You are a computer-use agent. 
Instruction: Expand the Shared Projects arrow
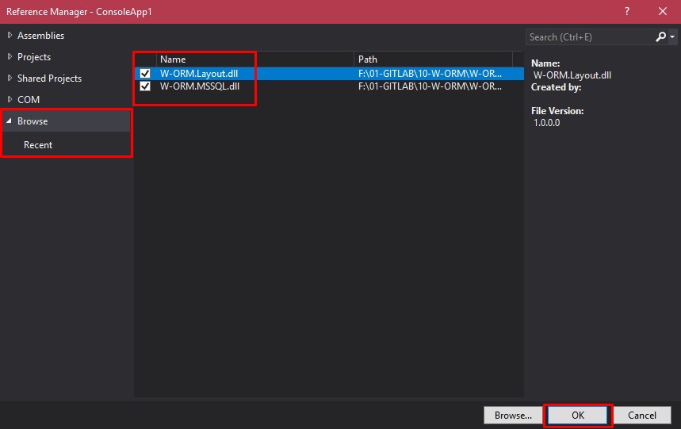coord(10,79)
